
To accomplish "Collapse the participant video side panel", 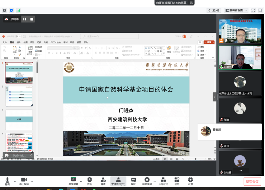I will [215, 97].
